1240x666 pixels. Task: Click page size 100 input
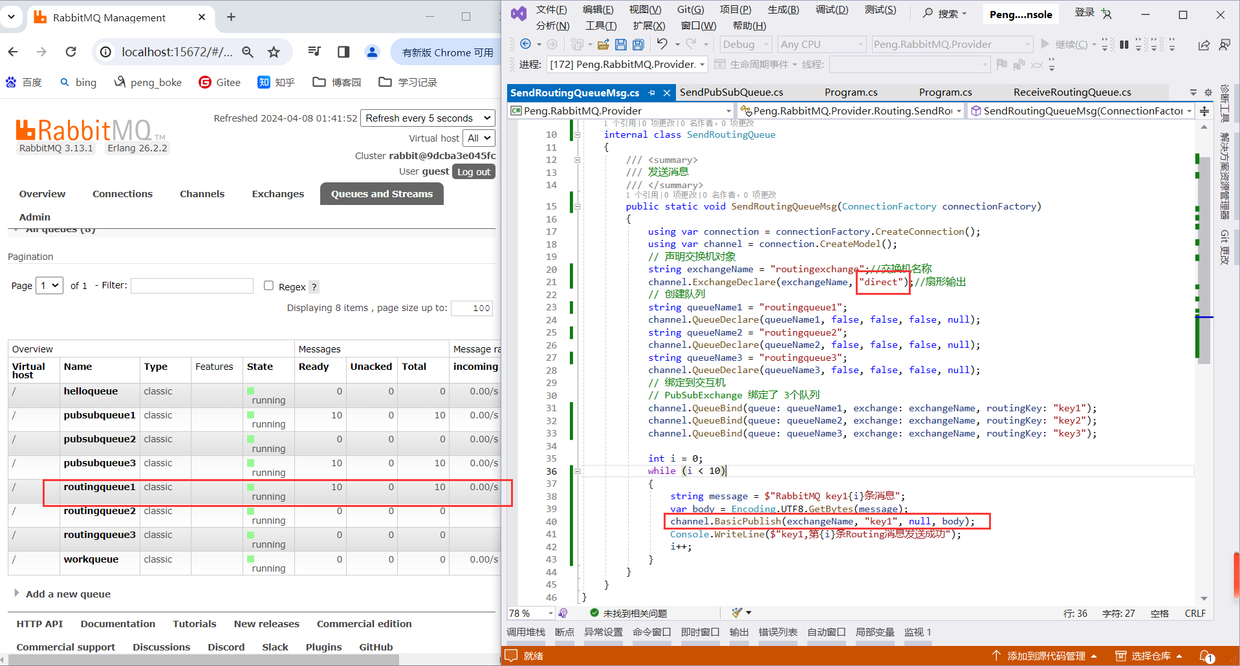472,308
